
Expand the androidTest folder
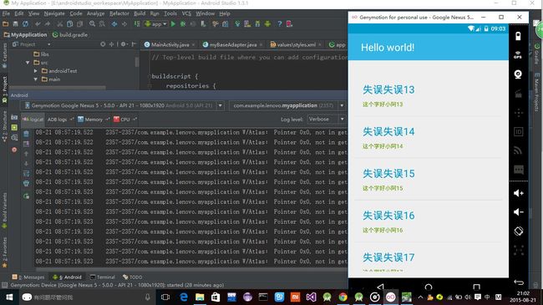tap(35, 71)
